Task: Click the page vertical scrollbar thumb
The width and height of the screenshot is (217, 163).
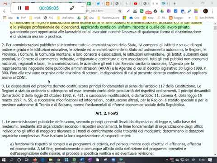Action: 215,28
